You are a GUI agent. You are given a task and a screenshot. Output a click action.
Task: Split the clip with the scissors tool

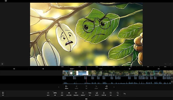click(86, 87)
